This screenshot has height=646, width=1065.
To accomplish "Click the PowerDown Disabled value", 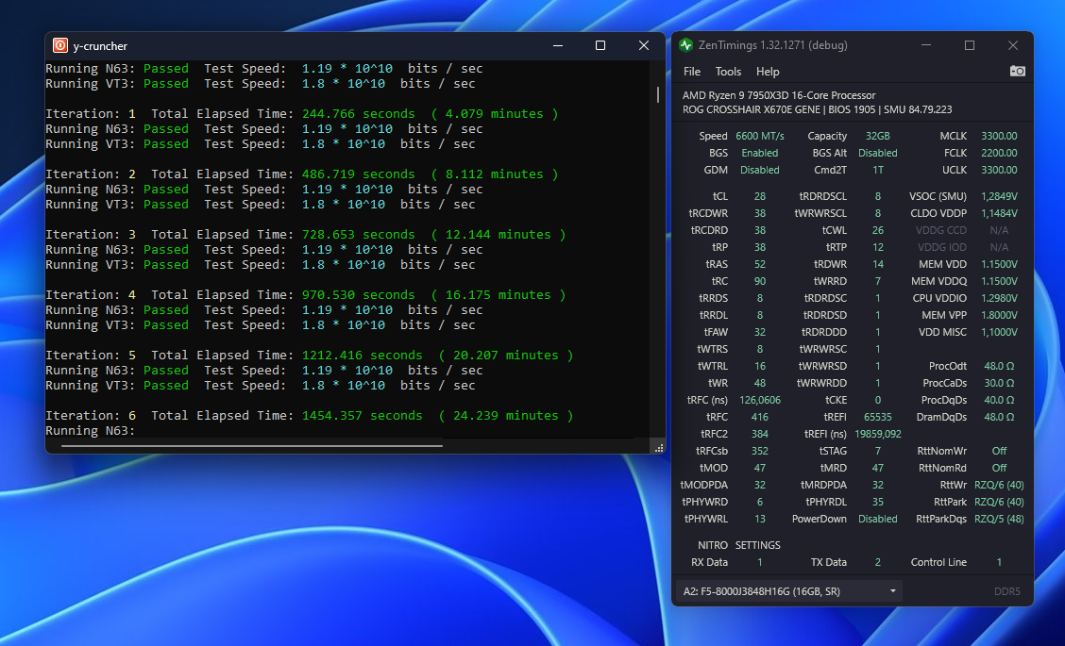I will point(877,519).
